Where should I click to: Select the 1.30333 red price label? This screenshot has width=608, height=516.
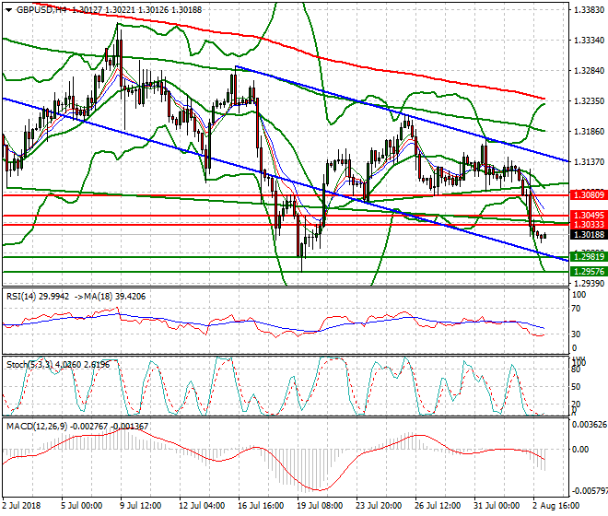click(589, 225)
